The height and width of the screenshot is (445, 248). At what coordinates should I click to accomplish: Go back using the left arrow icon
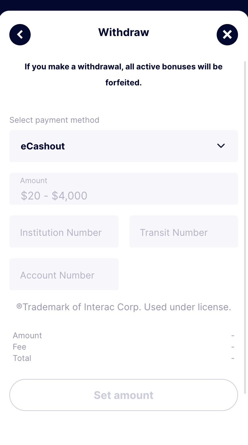tap(20, 35)
